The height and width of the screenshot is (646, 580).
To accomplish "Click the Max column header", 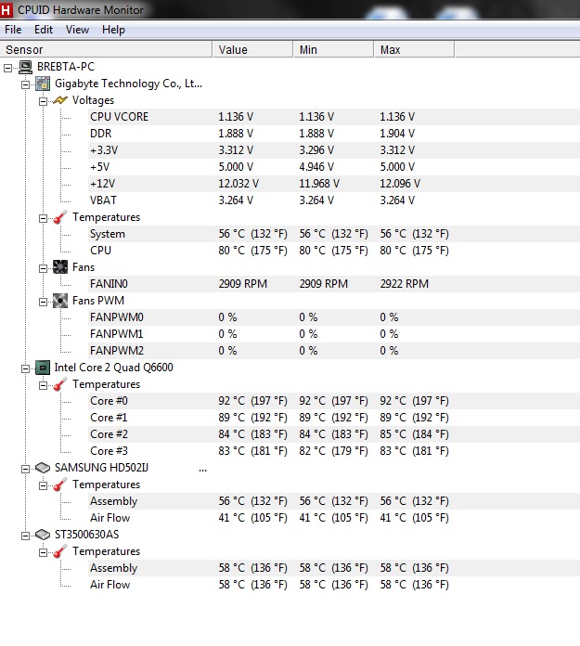I will pos(414,49).
